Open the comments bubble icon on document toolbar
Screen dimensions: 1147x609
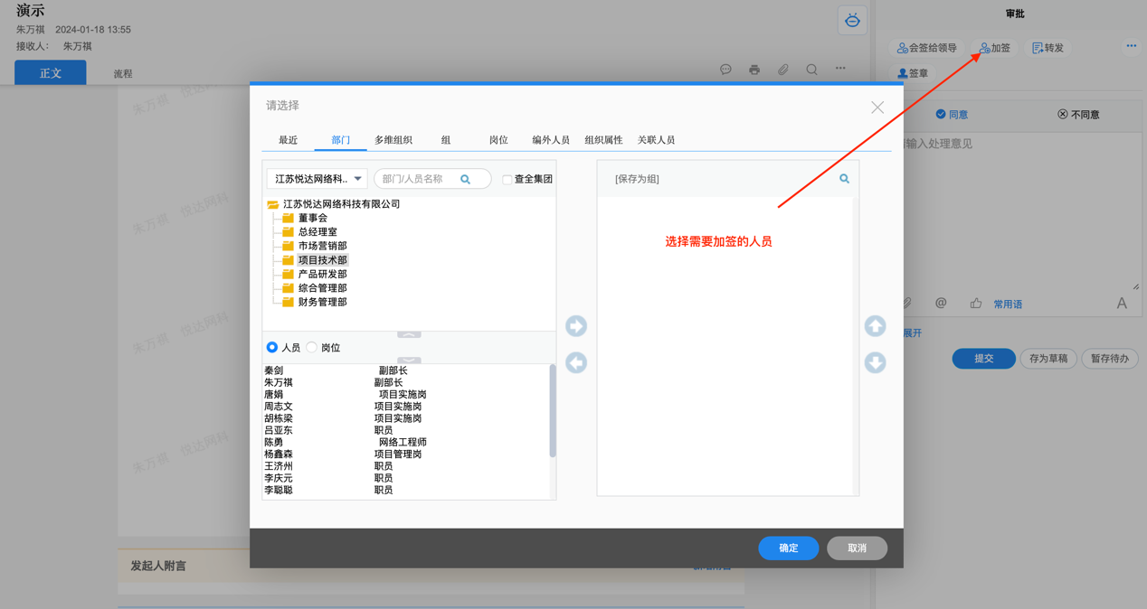725,69
